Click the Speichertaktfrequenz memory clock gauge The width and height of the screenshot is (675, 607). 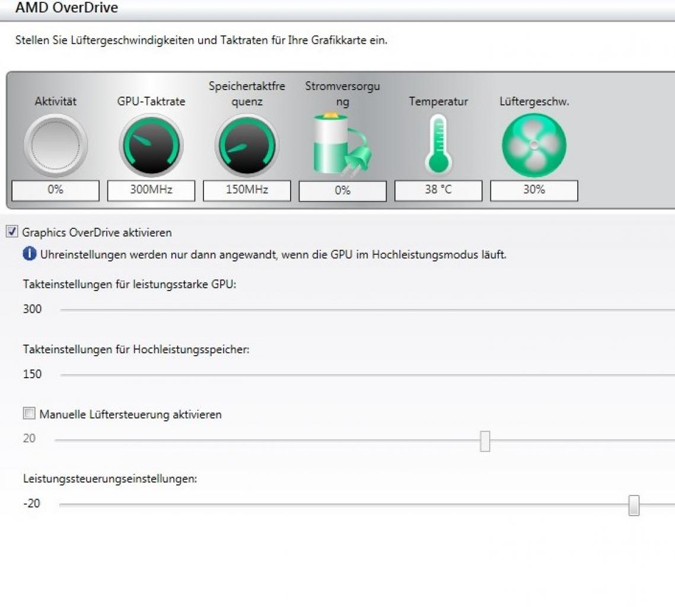coord(247,145)
